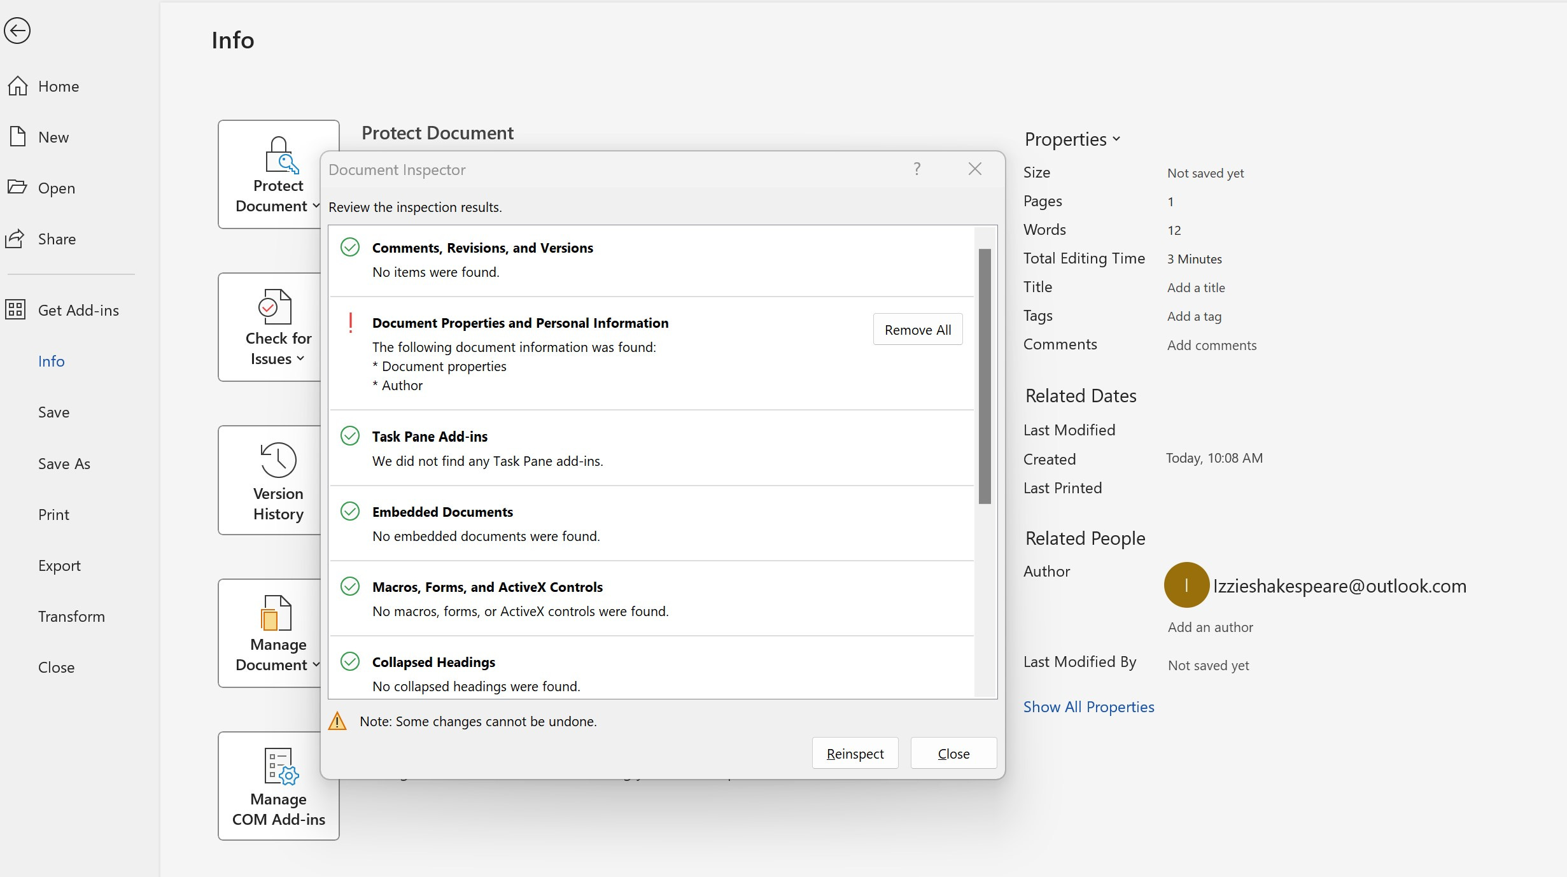Open the Properties dropdown chevron

(1116, 139)
